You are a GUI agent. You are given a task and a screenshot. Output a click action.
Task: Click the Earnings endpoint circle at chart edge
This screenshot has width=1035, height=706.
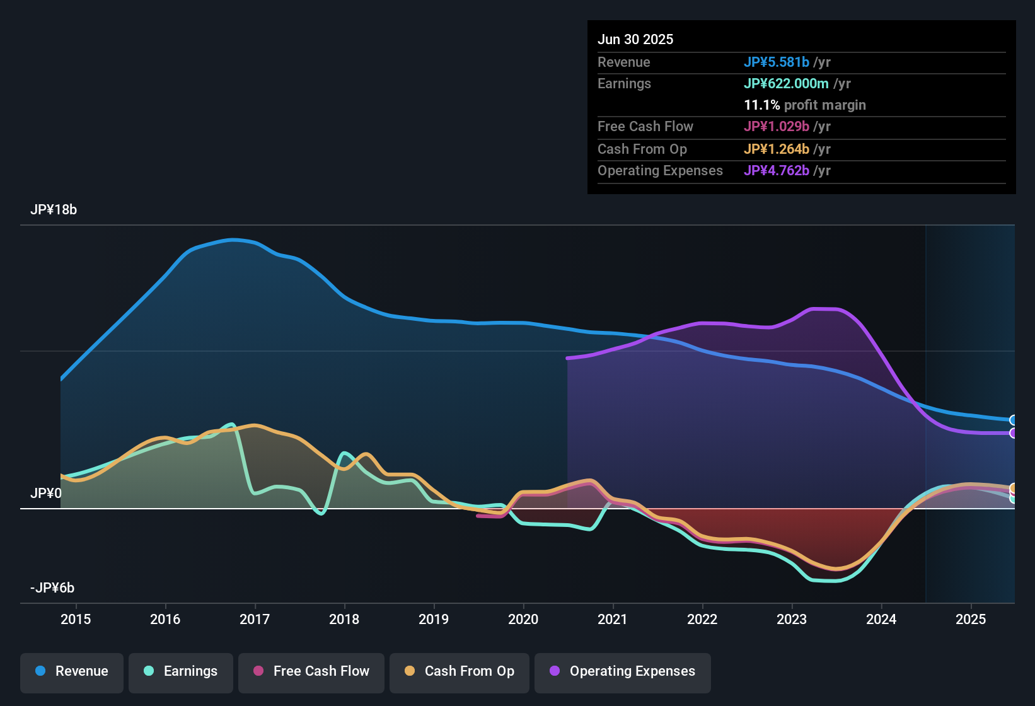1014,498
